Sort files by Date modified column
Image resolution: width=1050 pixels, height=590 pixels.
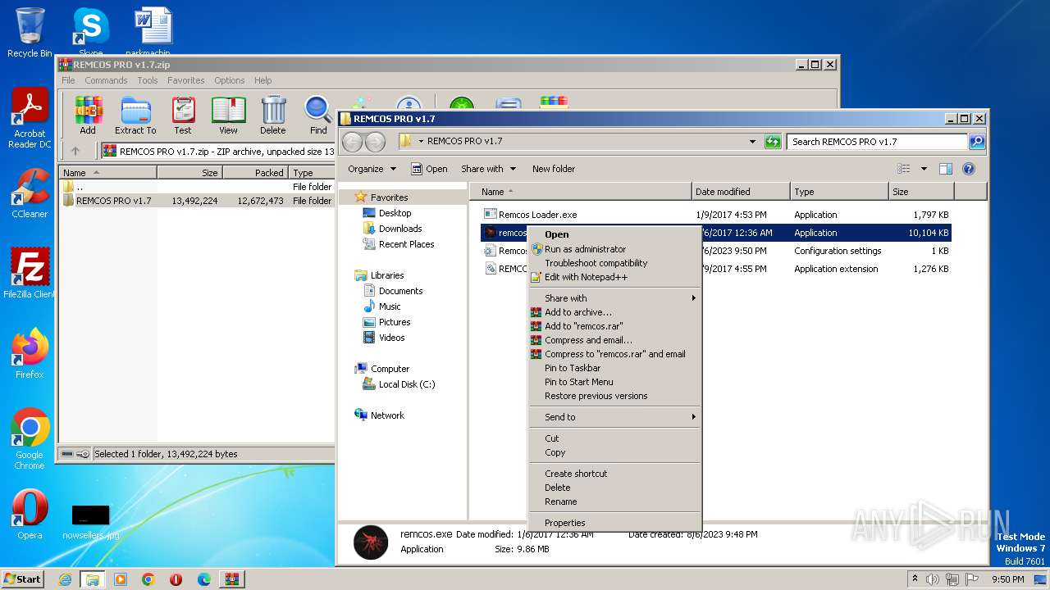pos(741,192)
